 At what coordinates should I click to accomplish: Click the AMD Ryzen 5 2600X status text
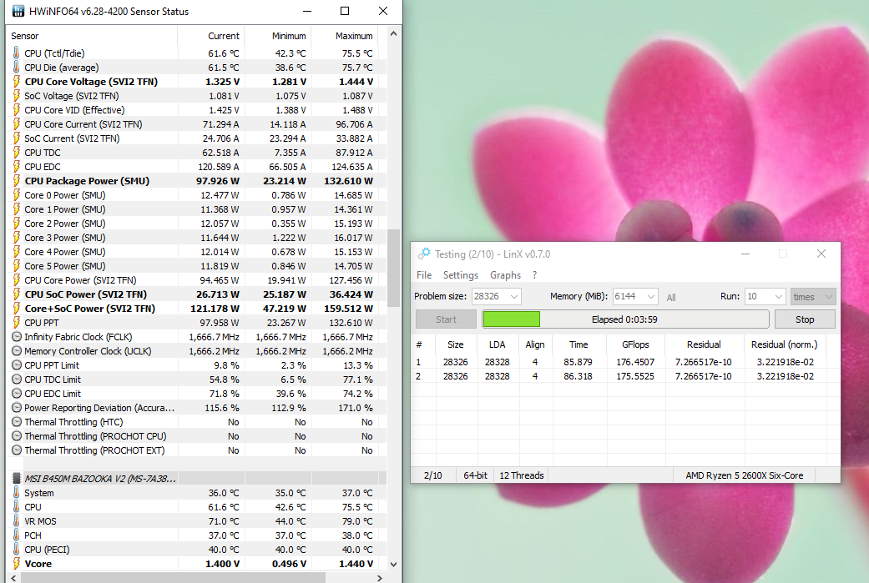pos(745,475)
